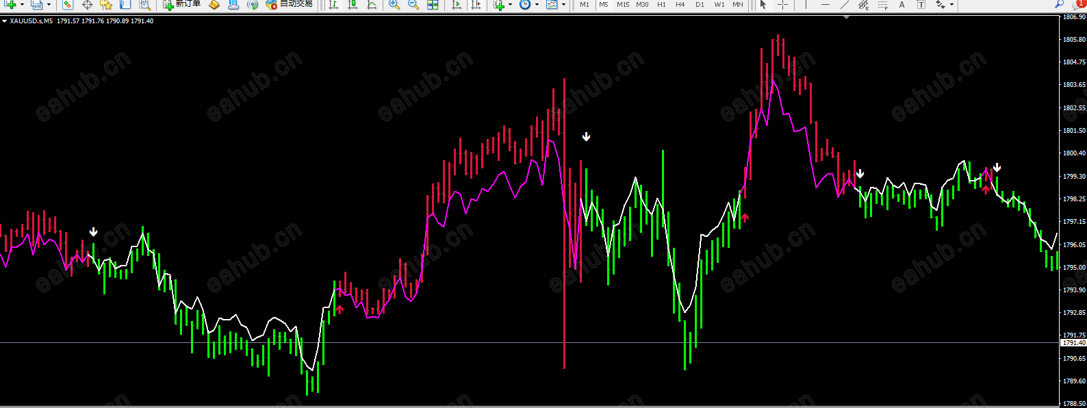Toggle 自动交易 AutoTrading
This screenshot has width=1087, height=408.
coord(290,4)
